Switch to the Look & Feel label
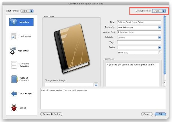The width and height of the screenshot is (172, 122). (25, 37)
